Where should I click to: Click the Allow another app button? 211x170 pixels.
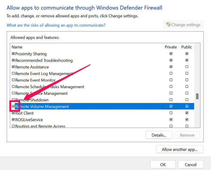pyautogui.click(x=179, y=149)
